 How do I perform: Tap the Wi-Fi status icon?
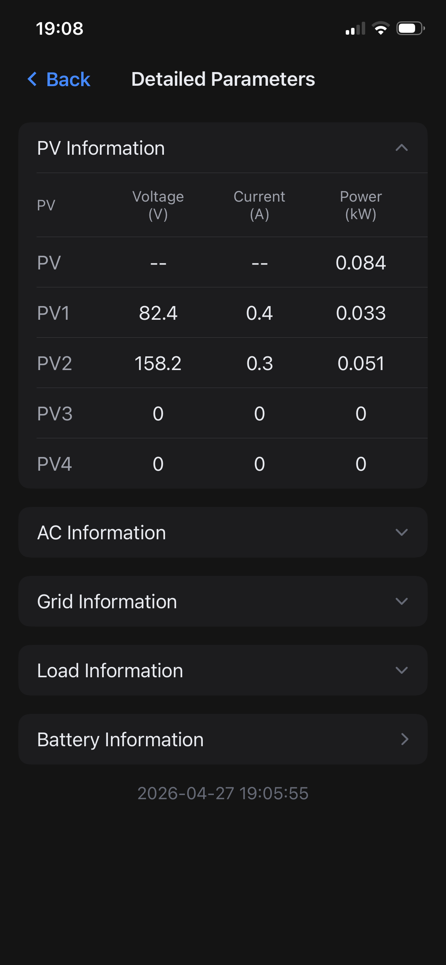tap(380, 29)
